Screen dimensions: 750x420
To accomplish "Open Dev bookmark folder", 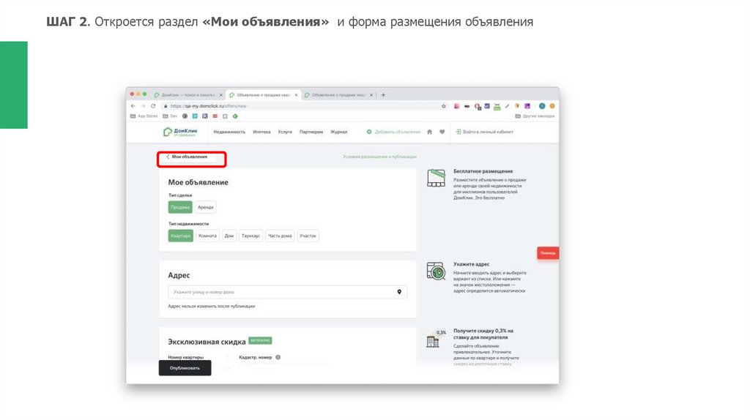I will 170,116.
